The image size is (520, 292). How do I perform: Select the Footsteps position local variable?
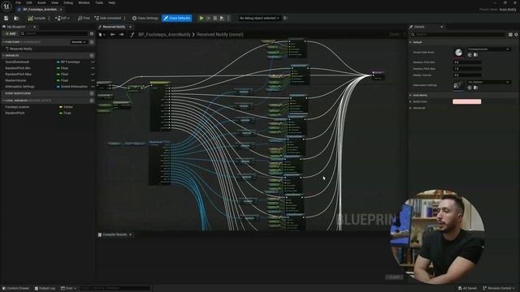(17, 107)
